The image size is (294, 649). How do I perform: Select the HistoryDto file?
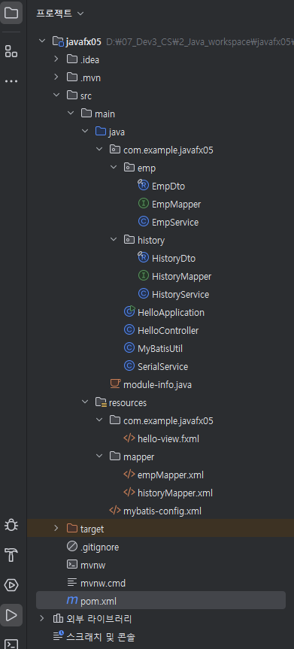click(174, 258)
